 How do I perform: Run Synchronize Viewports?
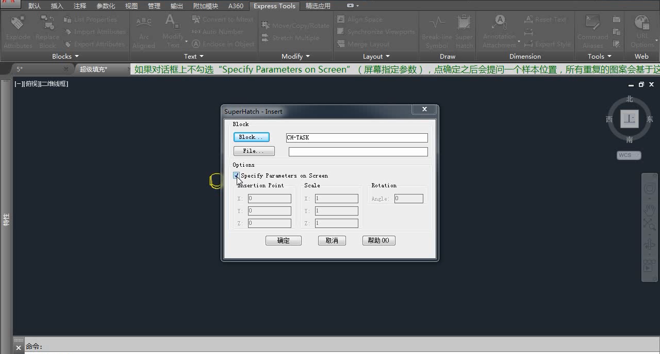[x=375, y=32]
